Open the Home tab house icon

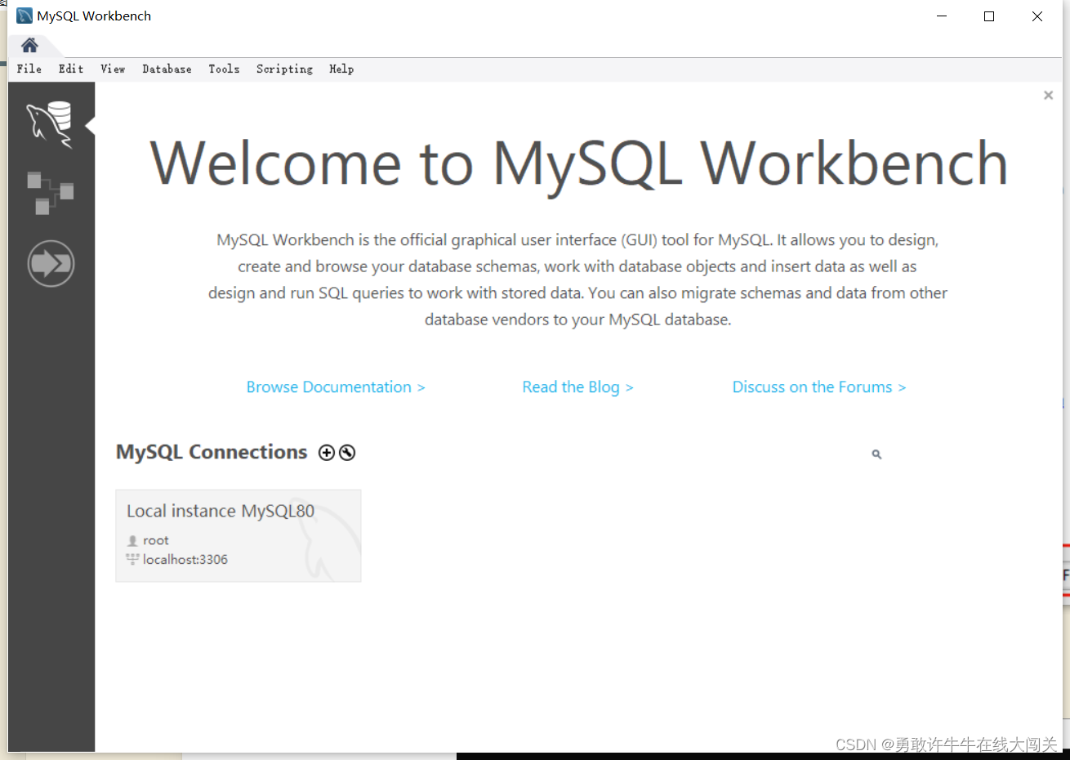click(29, 45)
